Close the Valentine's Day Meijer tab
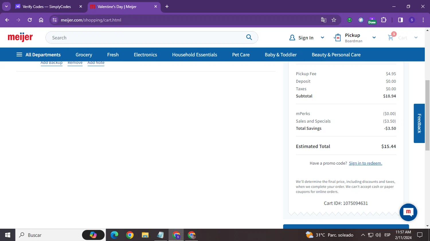This screenshot has width=430, height=241. (x=156, y=7)
